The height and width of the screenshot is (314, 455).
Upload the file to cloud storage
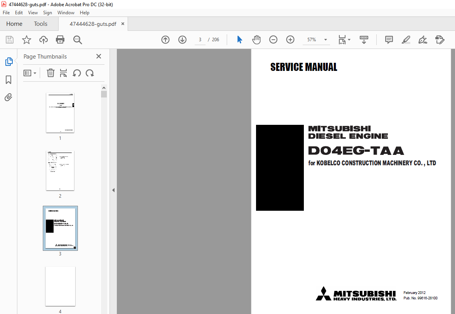[44, 40]
